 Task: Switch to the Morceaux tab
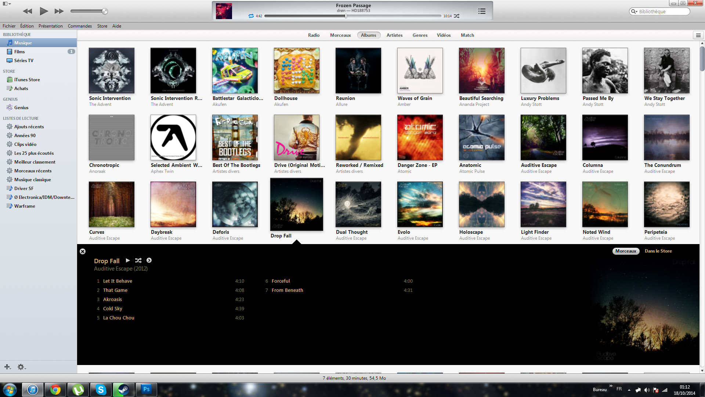point(340,35)
